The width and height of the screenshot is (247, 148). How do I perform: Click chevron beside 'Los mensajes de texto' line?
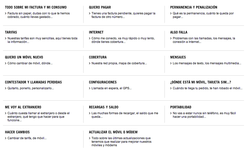[171, 63]
